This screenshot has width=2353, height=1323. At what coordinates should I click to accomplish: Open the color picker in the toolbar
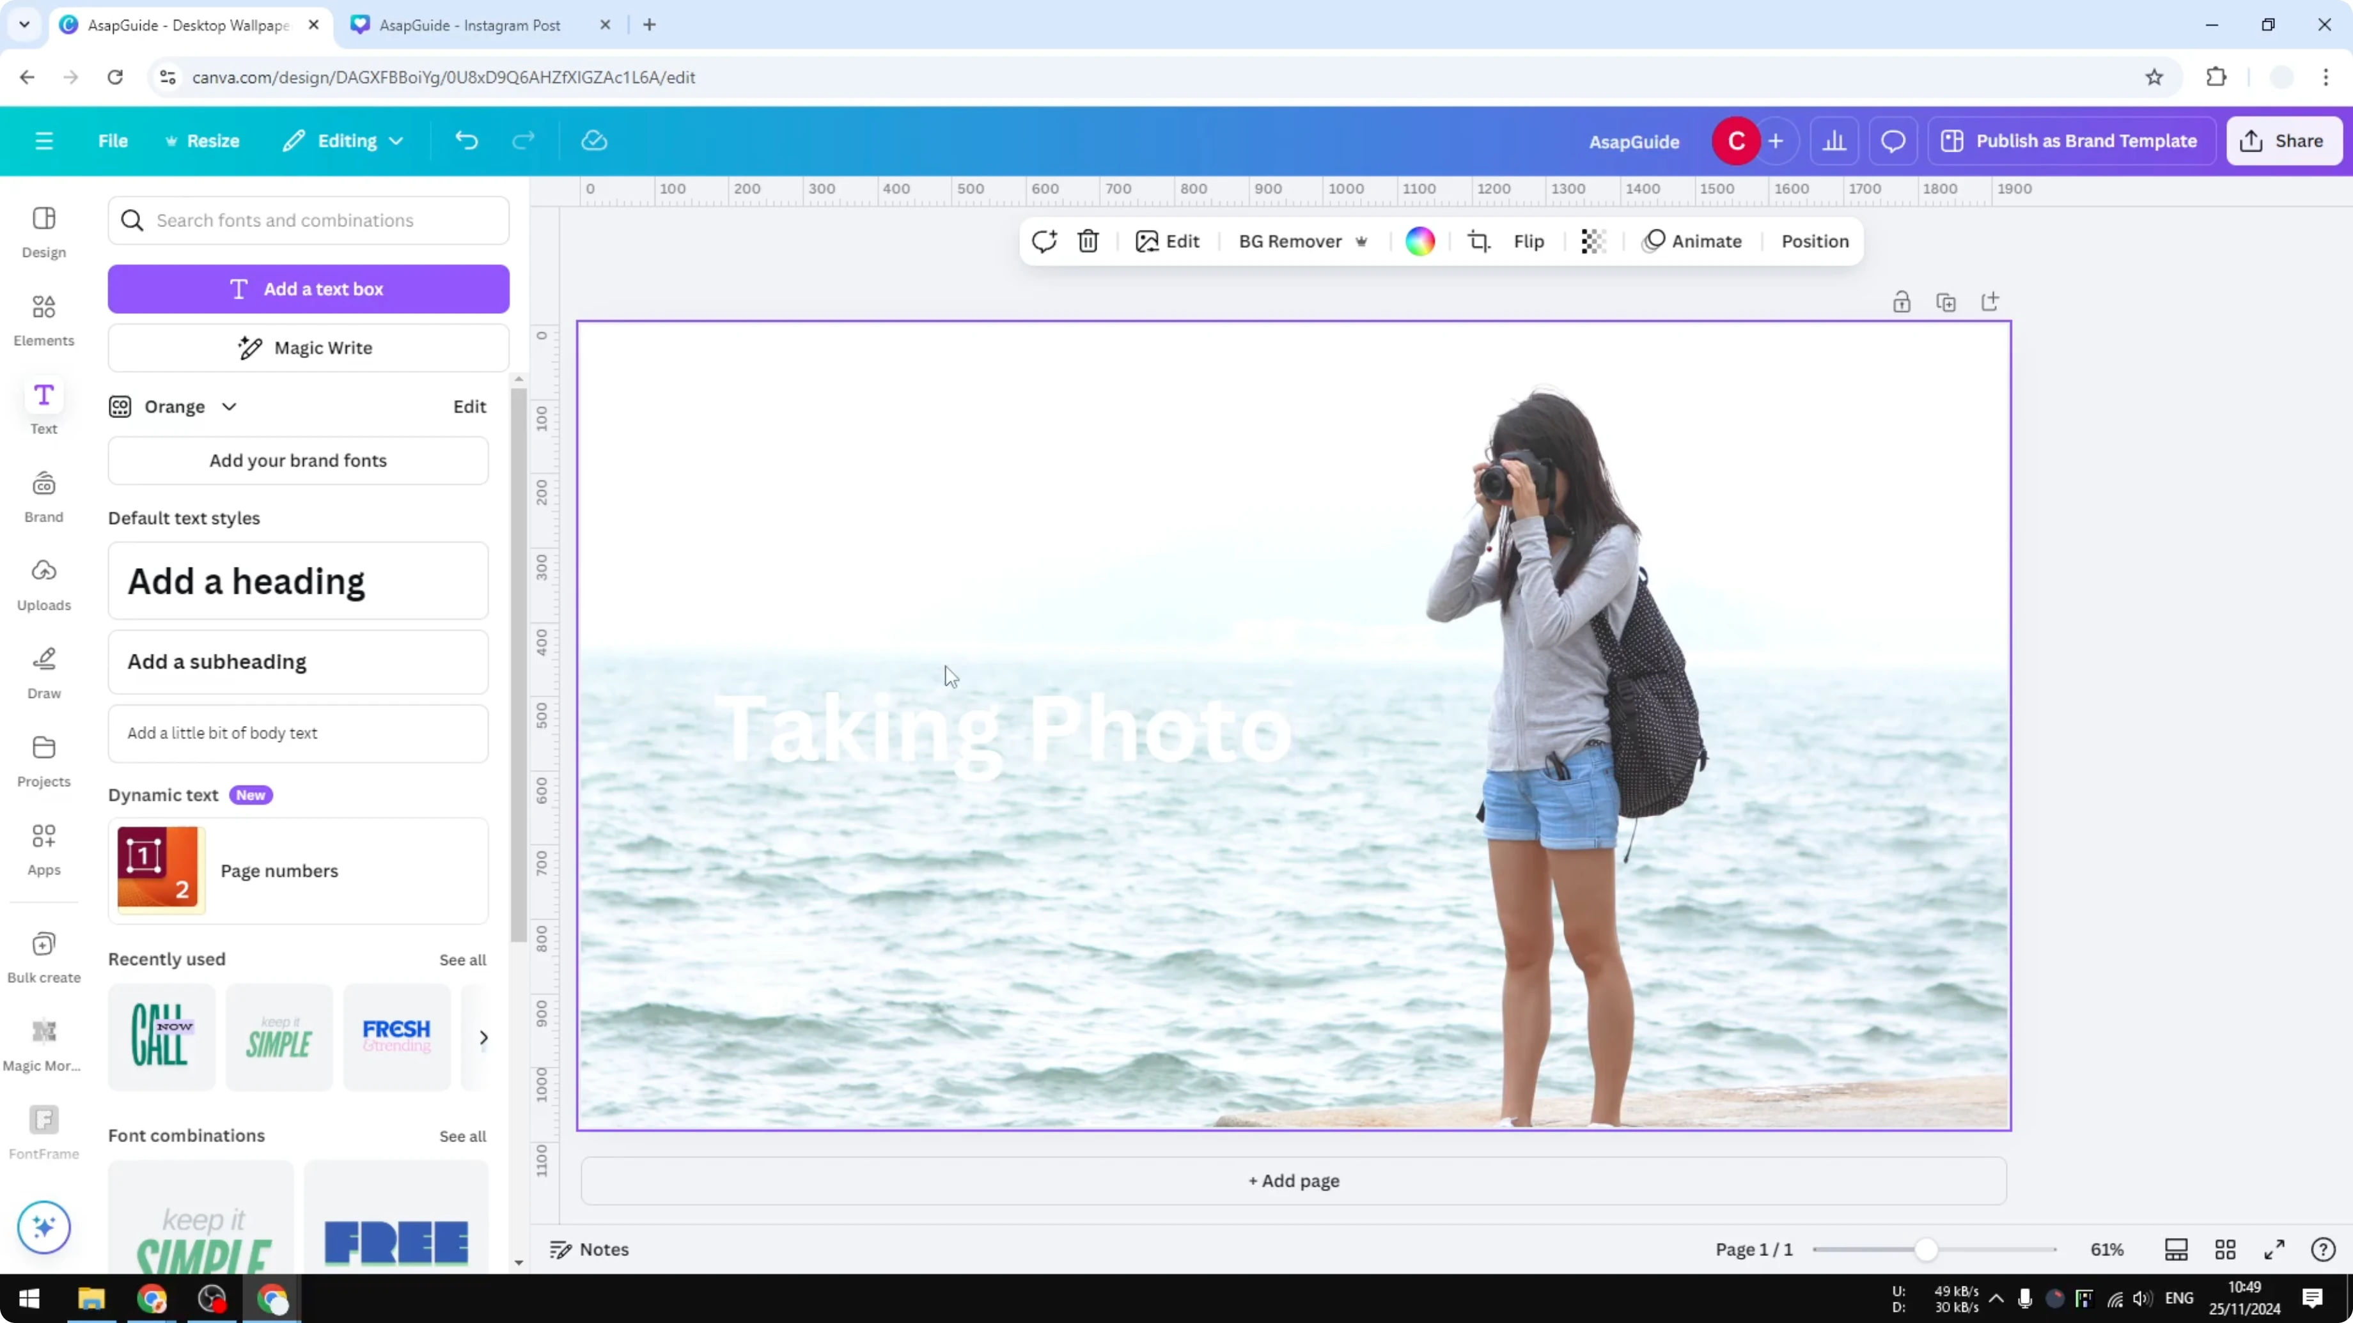(x=1419, y=241)
